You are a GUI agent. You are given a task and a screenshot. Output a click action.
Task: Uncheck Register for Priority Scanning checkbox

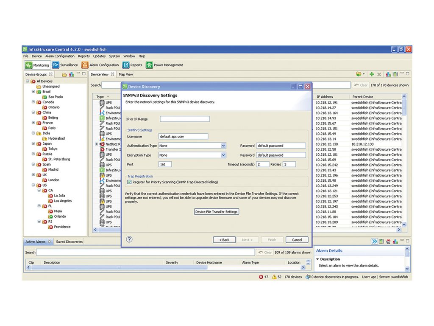click(130, 182)
